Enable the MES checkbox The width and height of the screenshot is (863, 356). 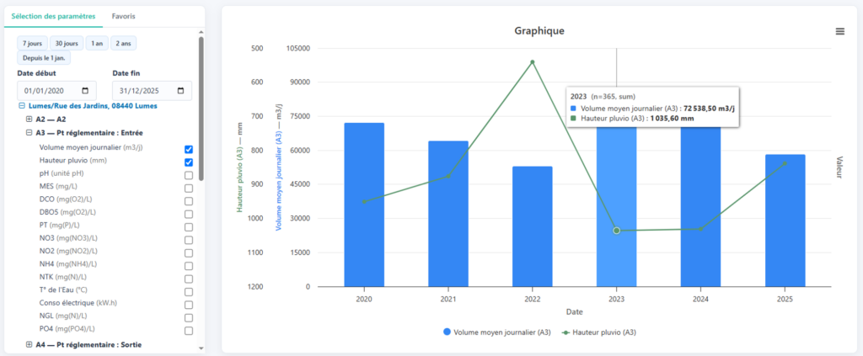[189, 189]
